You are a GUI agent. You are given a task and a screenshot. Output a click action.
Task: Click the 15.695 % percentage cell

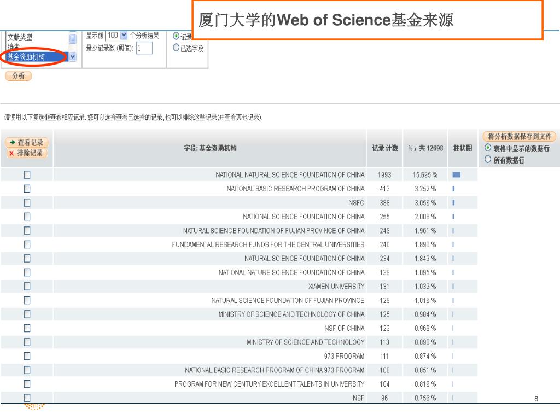425,175
